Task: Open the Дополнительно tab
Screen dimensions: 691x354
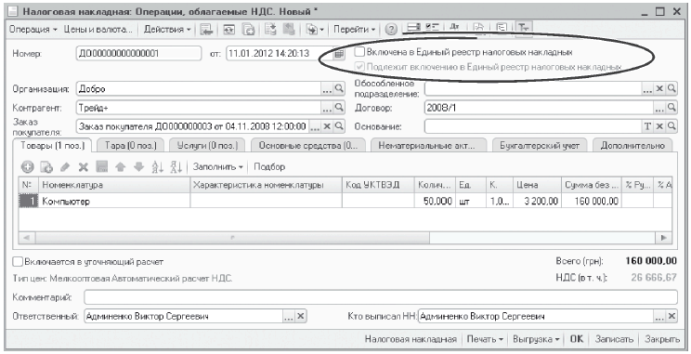Action: click(632, 146)
